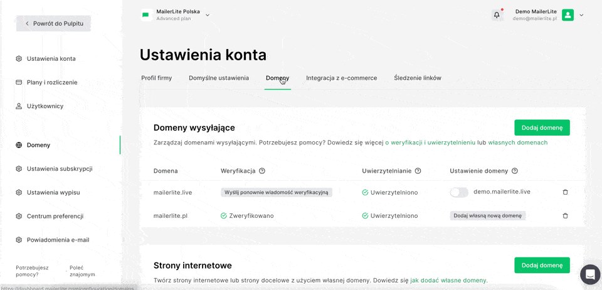Show help for Ustawienie domeny column
The image size is (602, 290).
pos(515,171)
